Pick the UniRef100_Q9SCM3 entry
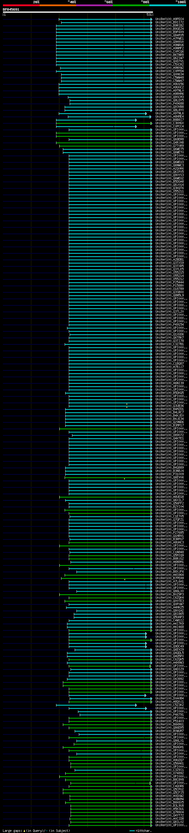189x833 pixels. 169,97
